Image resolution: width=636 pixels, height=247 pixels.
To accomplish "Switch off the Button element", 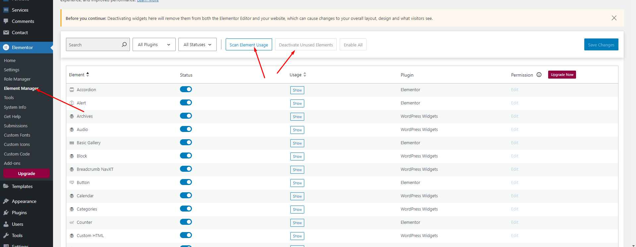I will (186, 182).
